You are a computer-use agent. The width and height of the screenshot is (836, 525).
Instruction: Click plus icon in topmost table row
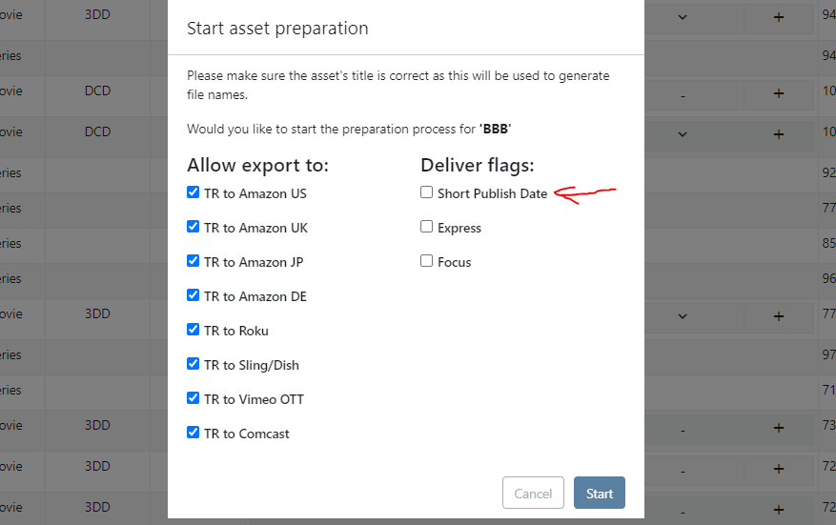[x=779, y=16]
